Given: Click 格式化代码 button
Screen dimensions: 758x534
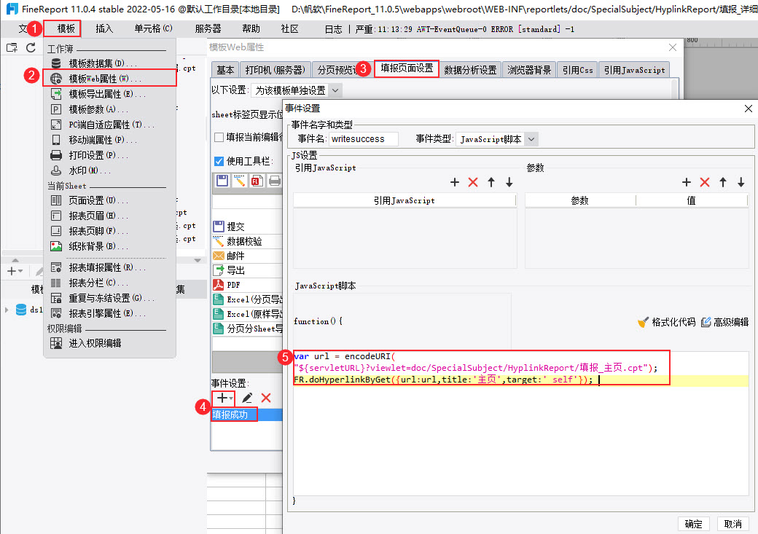Looking at the screenshot, I should 667,322.
